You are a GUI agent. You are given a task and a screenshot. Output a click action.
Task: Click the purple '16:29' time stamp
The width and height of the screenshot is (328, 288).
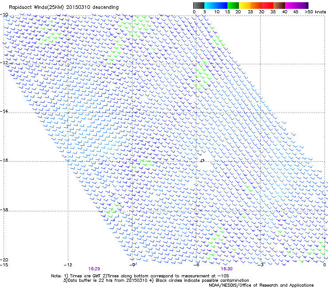click(x=94, y=269)
